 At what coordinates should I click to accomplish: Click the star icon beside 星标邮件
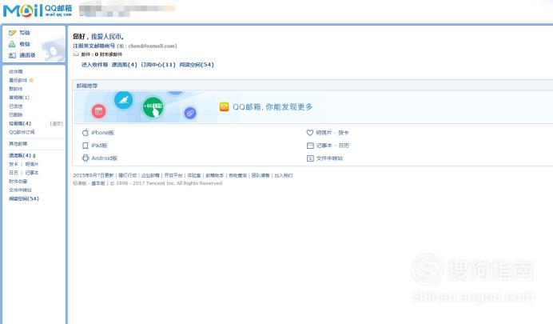point(31,80)
